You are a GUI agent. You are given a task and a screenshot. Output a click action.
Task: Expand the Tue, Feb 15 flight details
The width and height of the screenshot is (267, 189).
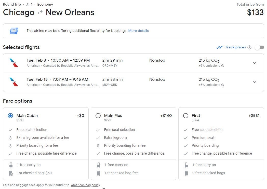tap(255, 82)
